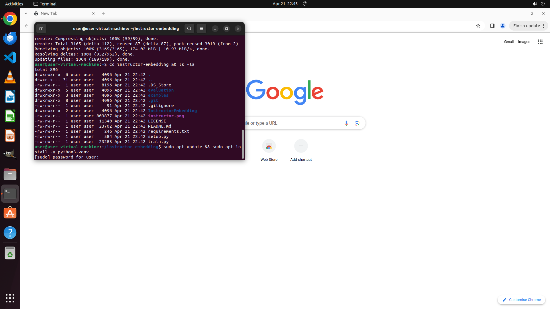Open the system volume and power menu
550x309 pixels.
(x=539, y=4)
